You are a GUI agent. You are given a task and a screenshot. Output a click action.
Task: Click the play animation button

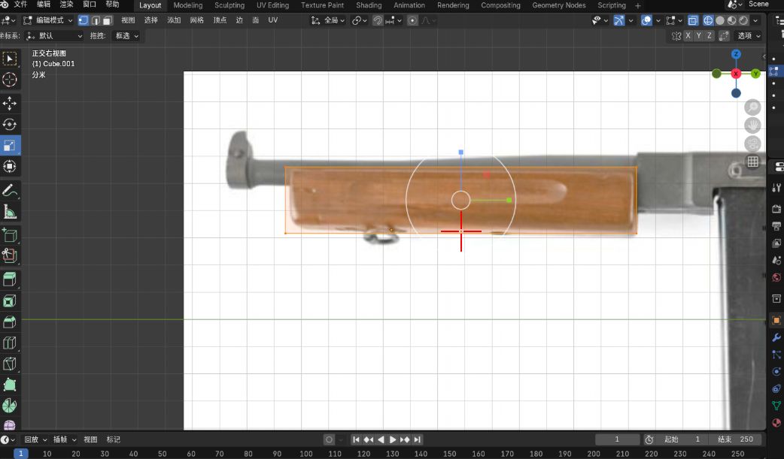point(393,439)
